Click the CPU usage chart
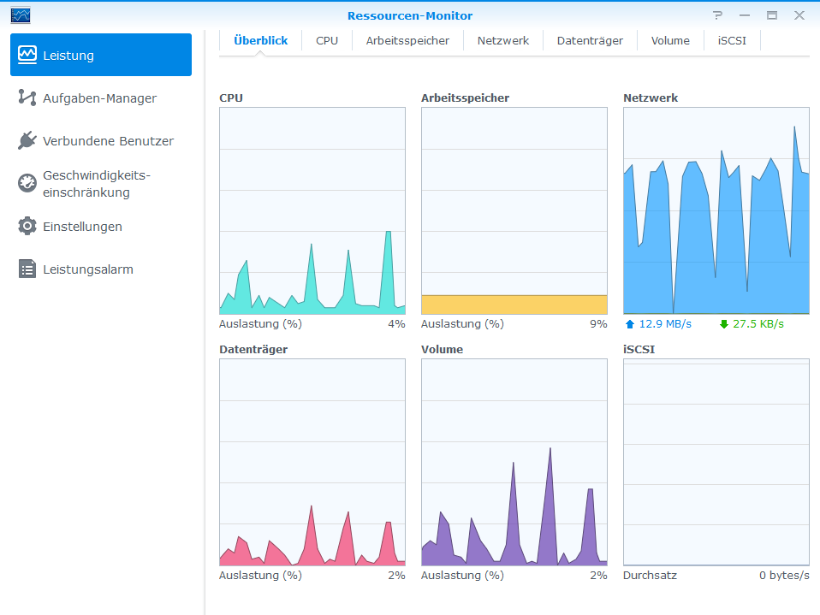This screenshot has height=615, width=820. 312,210
